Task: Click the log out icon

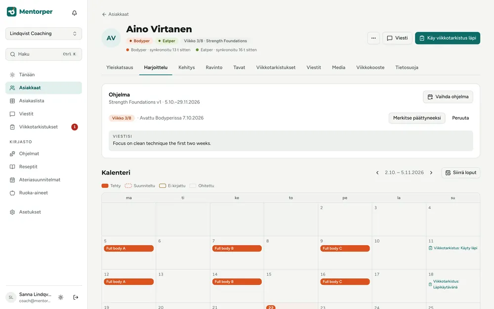Action: point(76,297)
